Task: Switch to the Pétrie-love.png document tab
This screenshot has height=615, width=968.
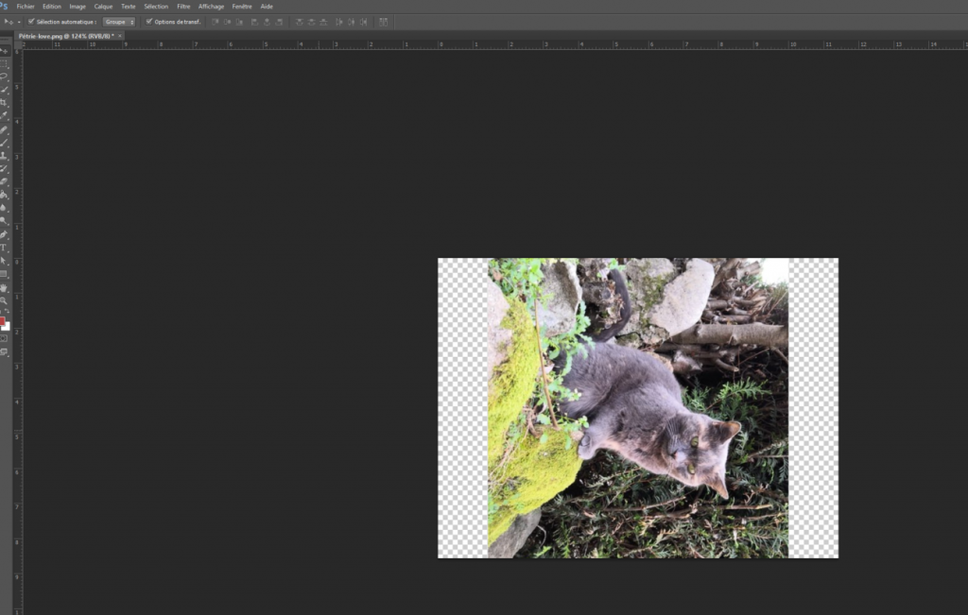Action: (x=66, y=36)
